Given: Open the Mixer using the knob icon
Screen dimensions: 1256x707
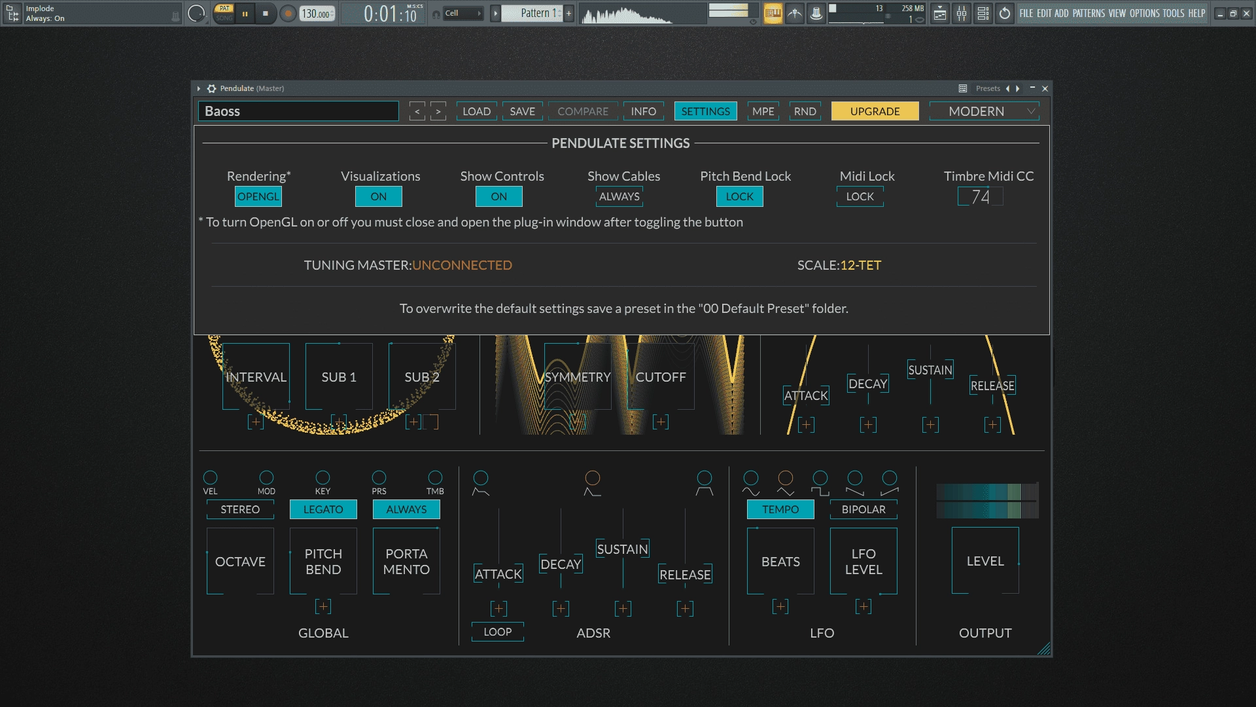Looking at the screenshot, I should point(815,12).
